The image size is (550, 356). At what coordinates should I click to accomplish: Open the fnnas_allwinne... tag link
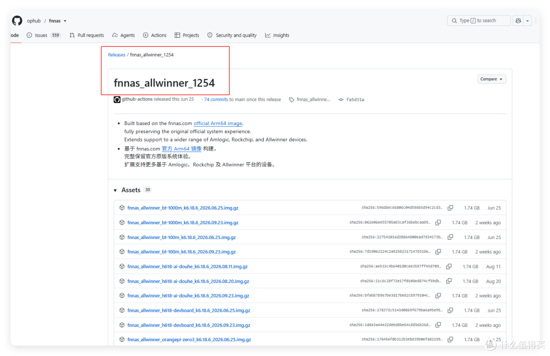click(x=313, y=100)
